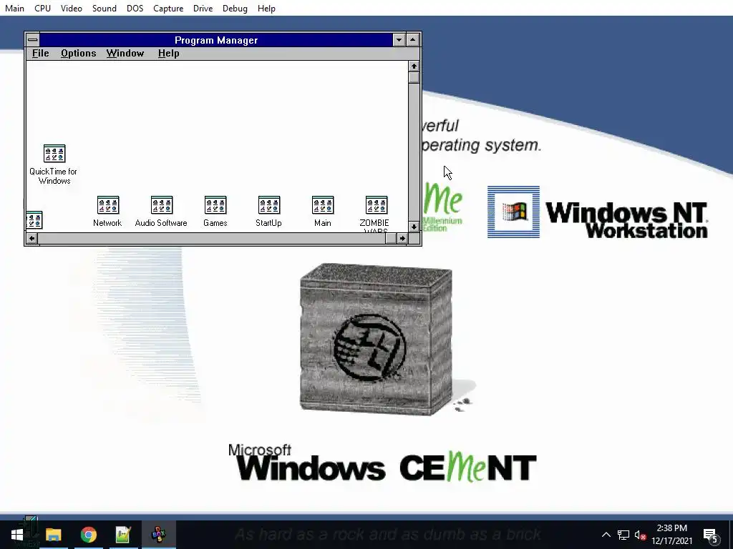Open Windows Start menu

pyautogui.click(x=17, y=535)
